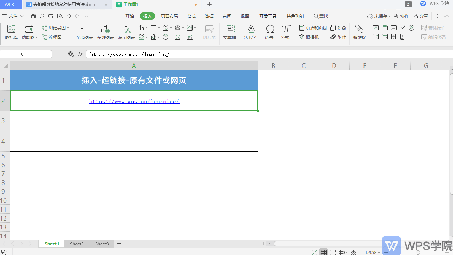Screen dimensions: 453x255
Task: Click the 照相机 camera tool
Action: click(x=309, y=37)
